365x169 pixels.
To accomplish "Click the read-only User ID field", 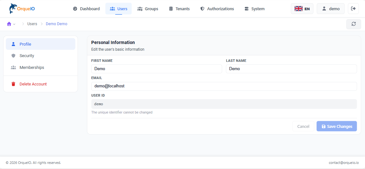I will click(x=224, y=104).
